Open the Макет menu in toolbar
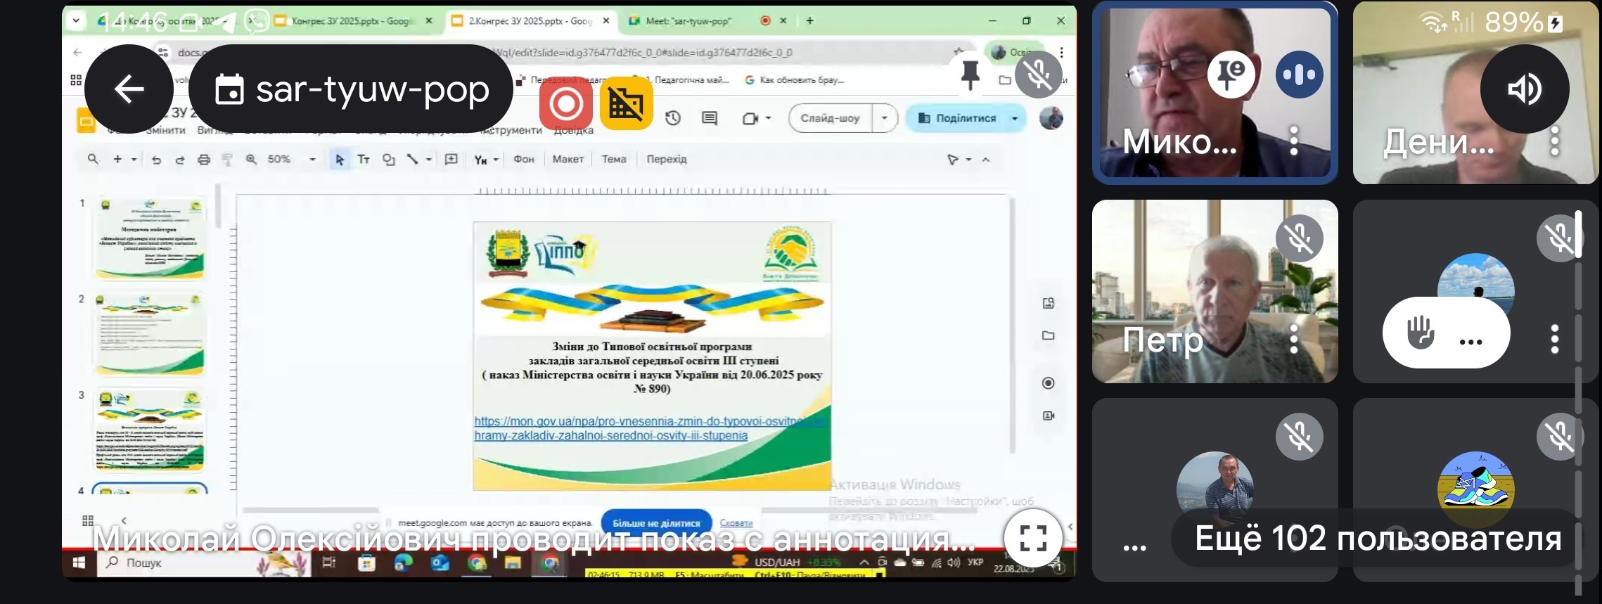 pos(568,160)
